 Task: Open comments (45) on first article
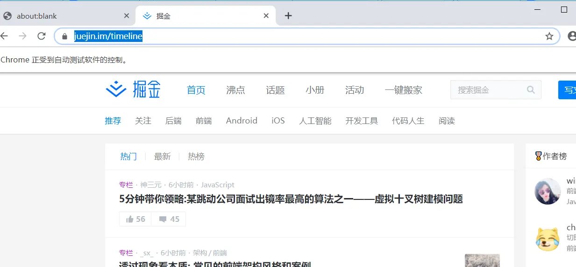point(169,219)
